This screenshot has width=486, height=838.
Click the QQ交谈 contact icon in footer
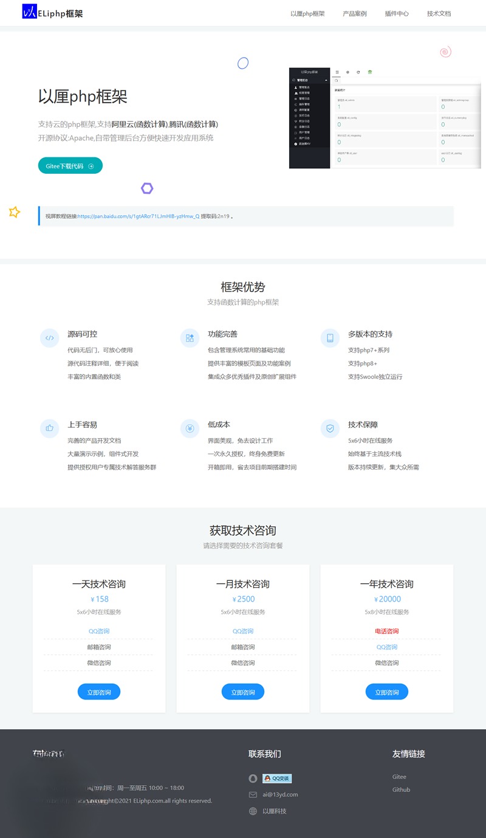point(277,778)
